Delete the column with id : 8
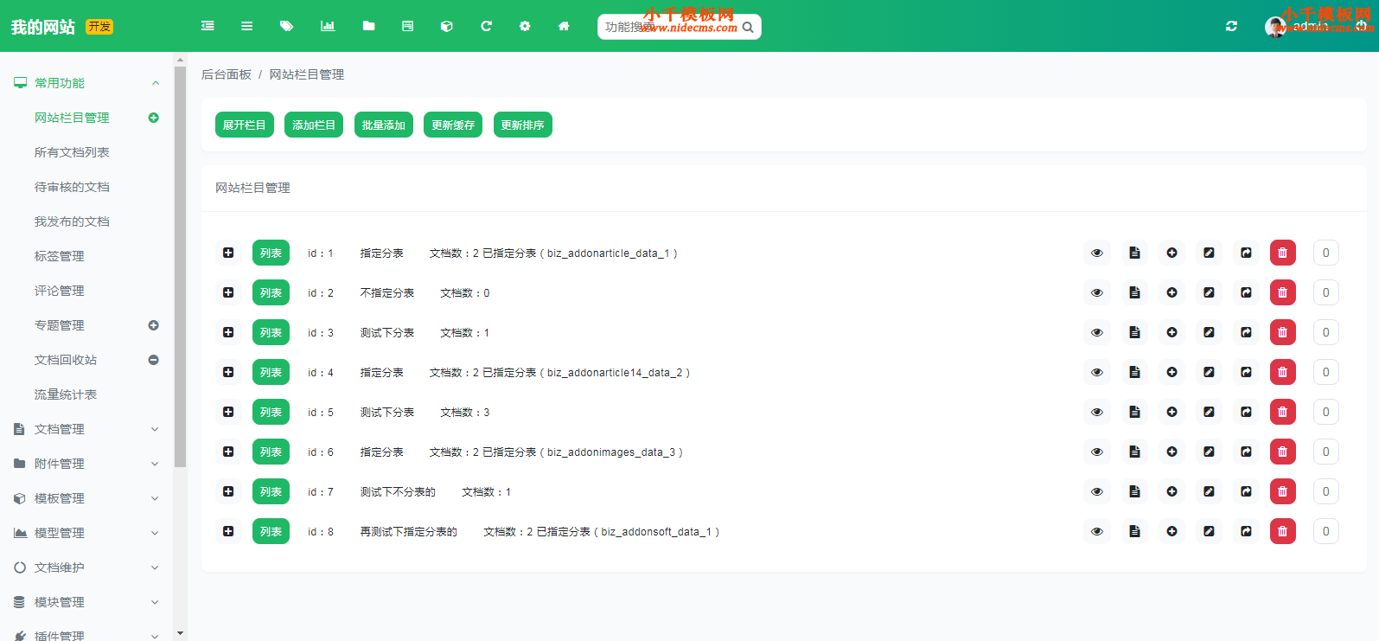This screenshot has height=641, width=1379. click(1283, 531)
